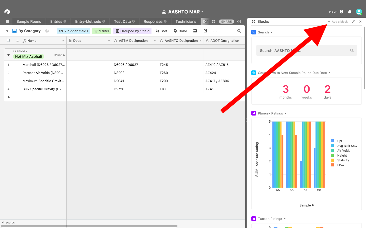Open the tables list hamburger menu
Viewport: 366px width, 228px height.
point(7,22)
